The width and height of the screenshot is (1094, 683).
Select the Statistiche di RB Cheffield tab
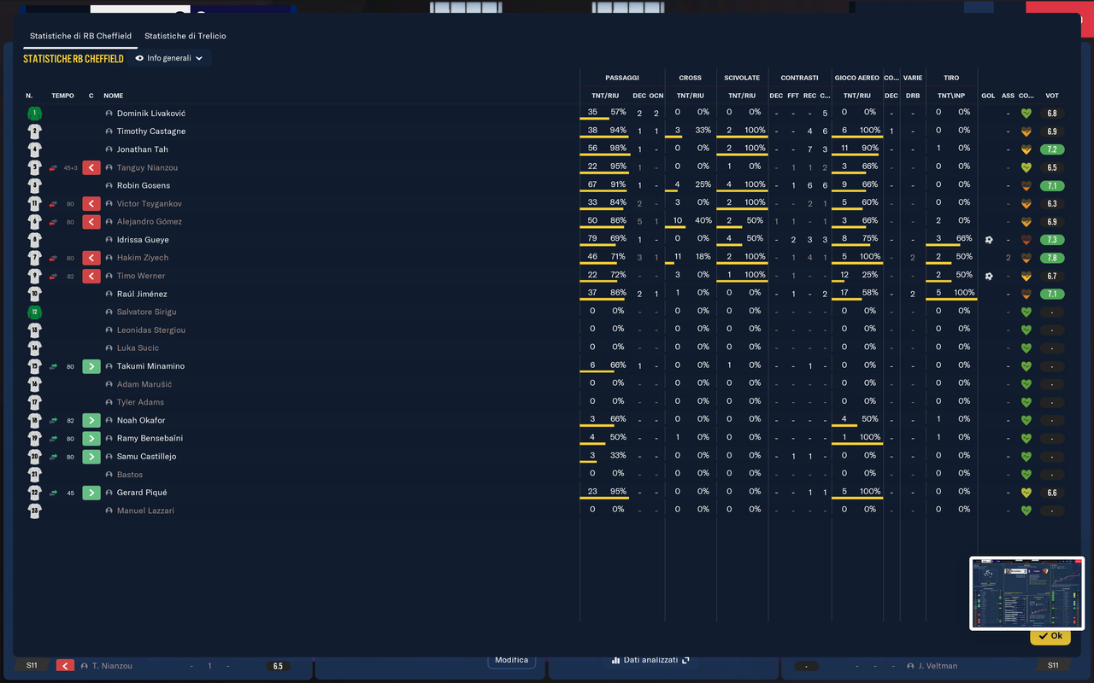click(80, 36)
